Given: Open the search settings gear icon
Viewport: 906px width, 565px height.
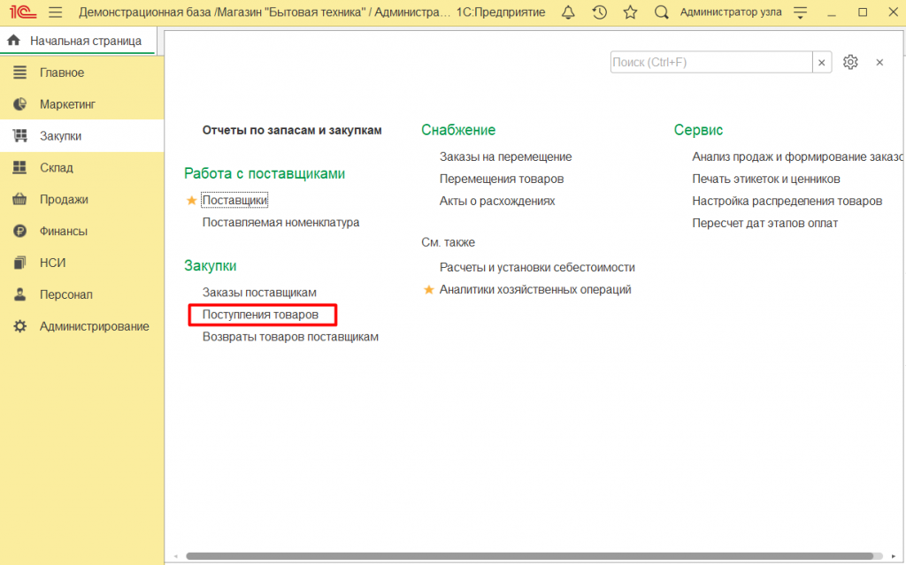Looking at the screenshot, I should 850,62.
